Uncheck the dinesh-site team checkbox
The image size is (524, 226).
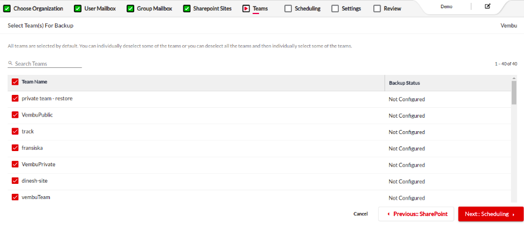click(15, 180)
